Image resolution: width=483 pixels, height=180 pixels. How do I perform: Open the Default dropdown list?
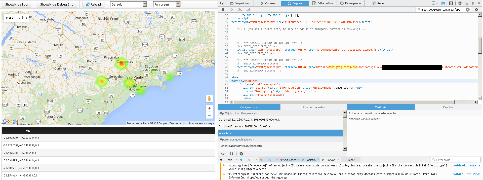129,4
